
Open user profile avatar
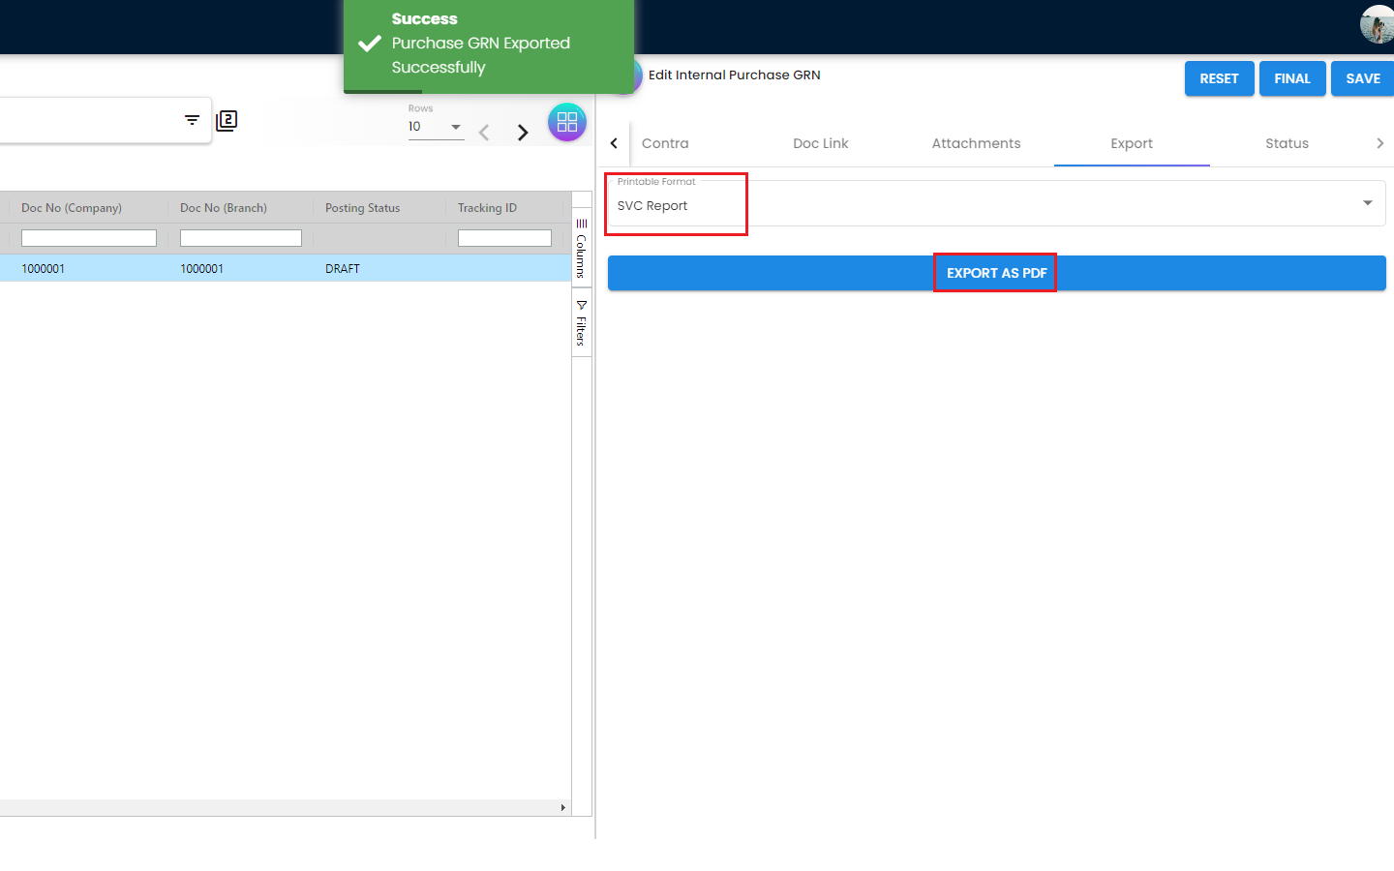pyautogui.click(x=1377, y=23)
